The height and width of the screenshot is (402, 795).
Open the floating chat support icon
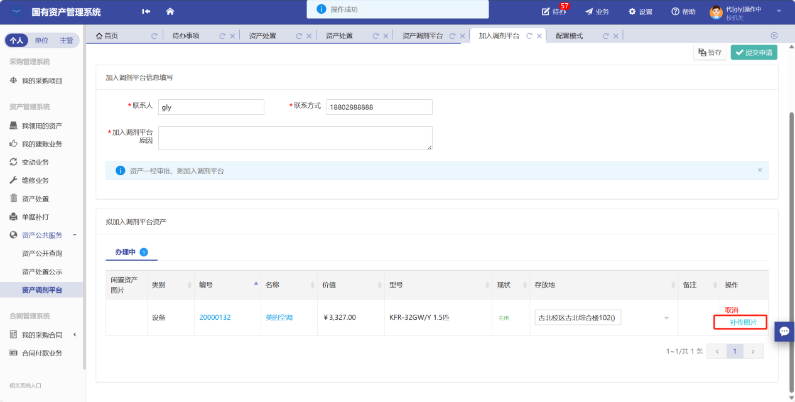784,331
